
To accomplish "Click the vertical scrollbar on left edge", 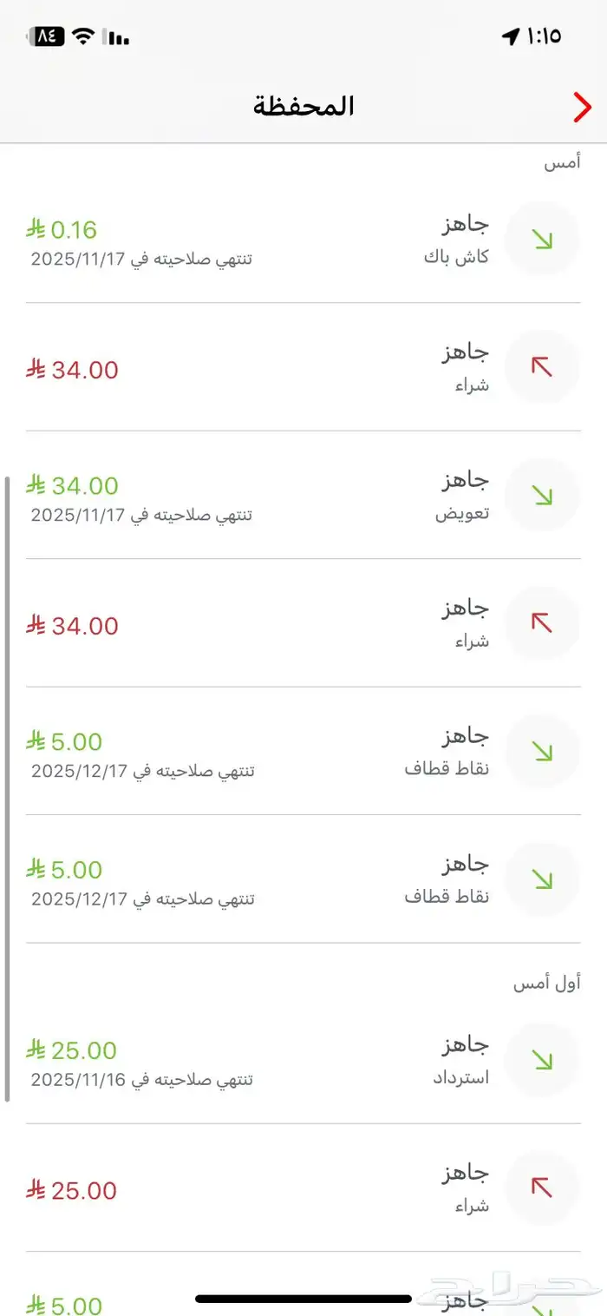I will click(x=7, y=788).
